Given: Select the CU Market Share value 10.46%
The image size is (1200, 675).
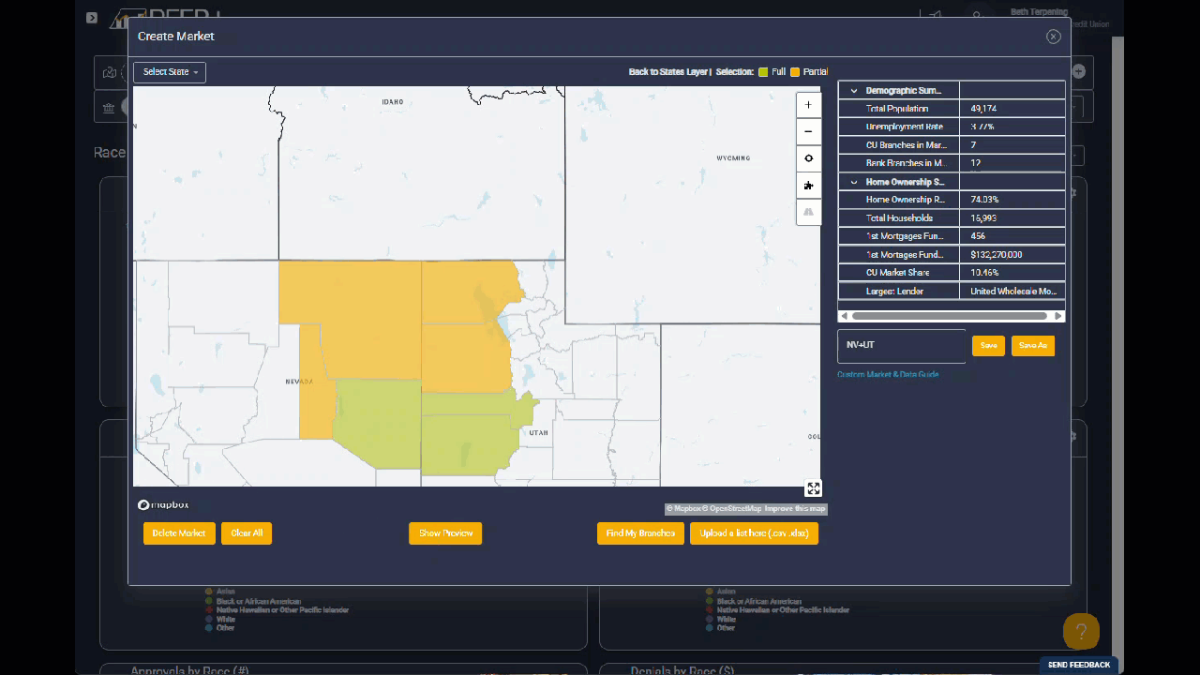Looking at the screenshot, I should coord(984,273).
